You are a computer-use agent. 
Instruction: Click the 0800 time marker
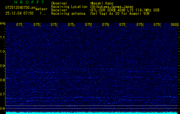(174, 25)
